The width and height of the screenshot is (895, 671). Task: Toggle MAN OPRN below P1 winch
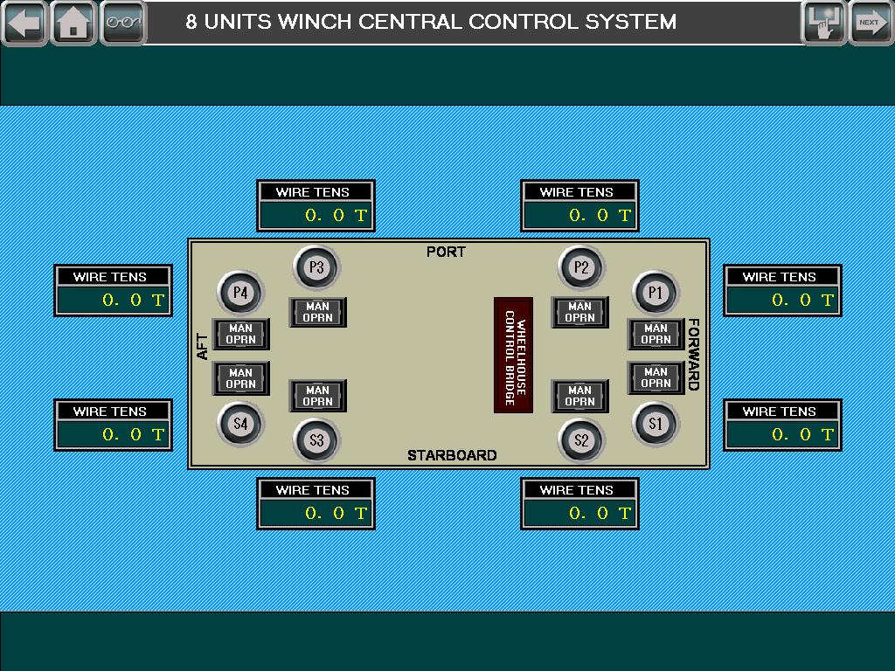click(656, 334)
